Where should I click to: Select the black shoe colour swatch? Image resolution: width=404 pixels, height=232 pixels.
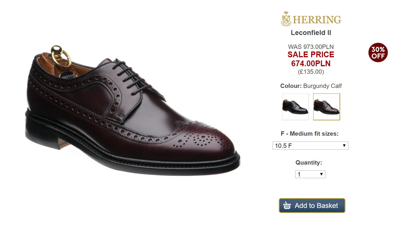click(x=295, y=107)
